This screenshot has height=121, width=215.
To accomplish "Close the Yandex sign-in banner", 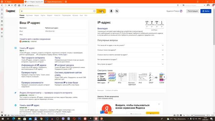I will point(159,104).
